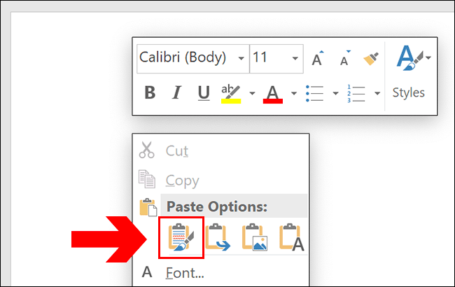Image resolution: width=455 pixels, height=287 pixels.
Task: Toggle Underline formatting
Action: [204, 93]
